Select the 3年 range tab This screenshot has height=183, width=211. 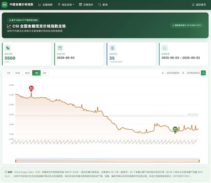pyautogui.click(x=45, y=73)
